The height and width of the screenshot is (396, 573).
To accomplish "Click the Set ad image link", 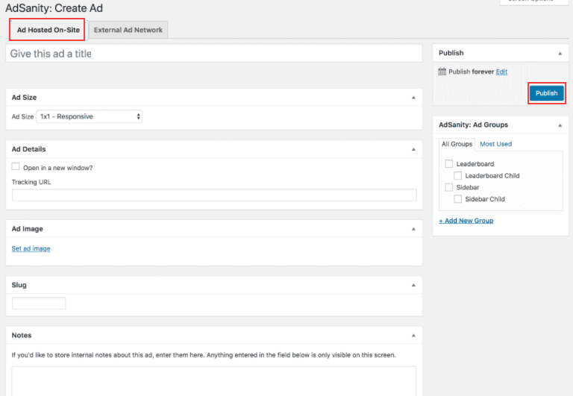I will (x=31, y=248).
